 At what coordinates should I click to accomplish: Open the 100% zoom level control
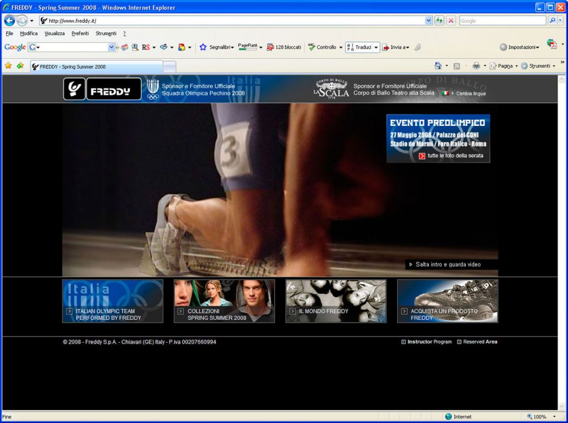click(x=541, y=416)
